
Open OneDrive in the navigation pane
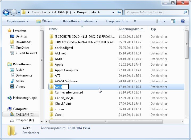pos(22,48)
